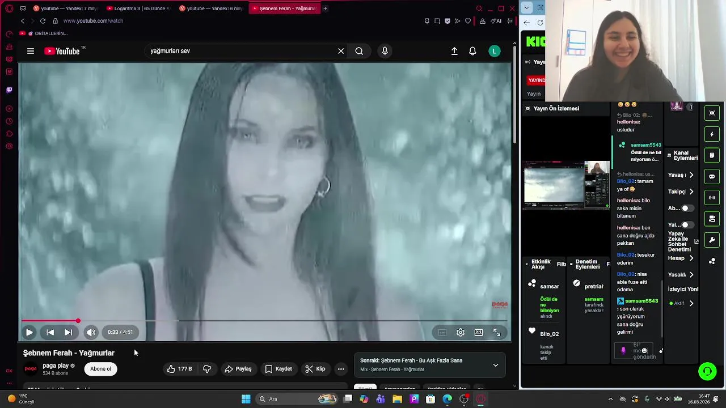Open Microsoft Edge from the taskbar

[x=448, y=399]
